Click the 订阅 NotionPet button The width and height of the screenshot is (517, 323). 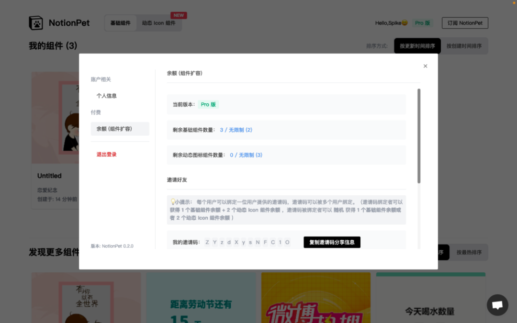tap(465, 23)
